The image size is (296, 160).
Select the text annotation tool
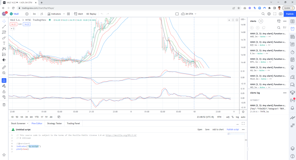(4, 43)
